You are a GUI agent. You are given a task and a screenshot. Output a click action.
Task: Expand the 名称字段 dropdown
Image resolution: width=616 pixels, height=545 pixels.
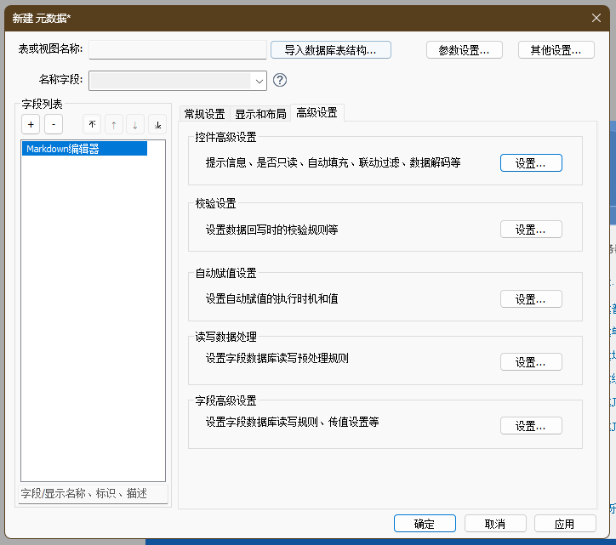[259, 81]
